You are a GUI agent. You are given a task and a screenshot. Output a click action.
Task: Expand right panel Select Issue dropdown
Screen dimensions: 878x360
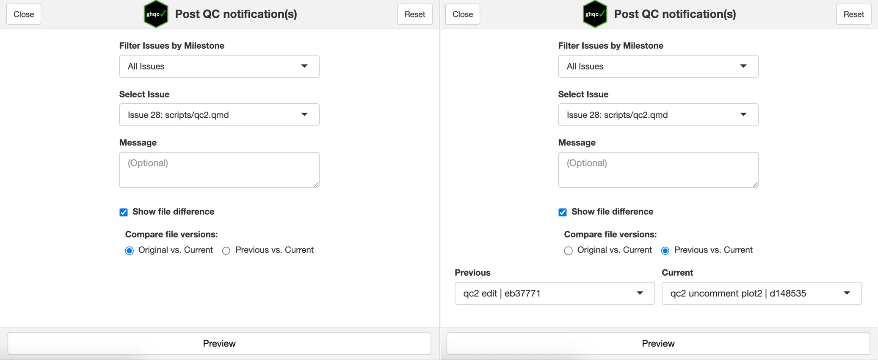point(658,115)
